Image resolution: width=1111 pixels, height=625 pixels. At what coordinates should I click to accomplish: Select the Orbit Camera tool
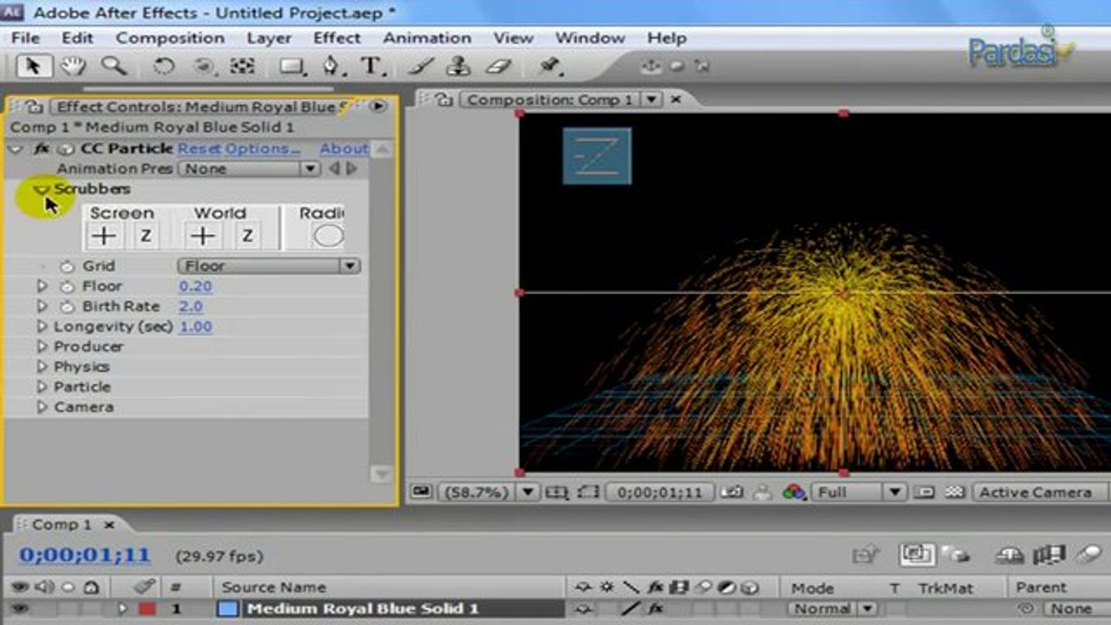(x=205, y=67)
